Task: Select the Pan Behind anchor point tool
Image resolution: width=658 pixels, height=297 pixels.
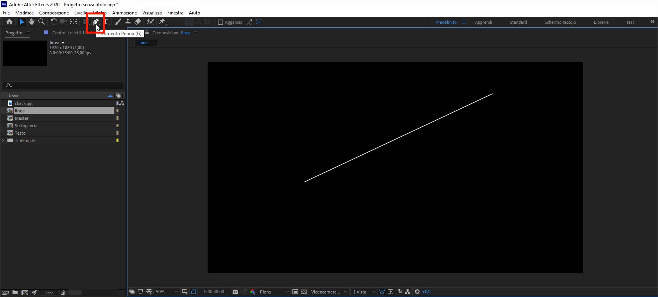Action: [x=74, y=22]
